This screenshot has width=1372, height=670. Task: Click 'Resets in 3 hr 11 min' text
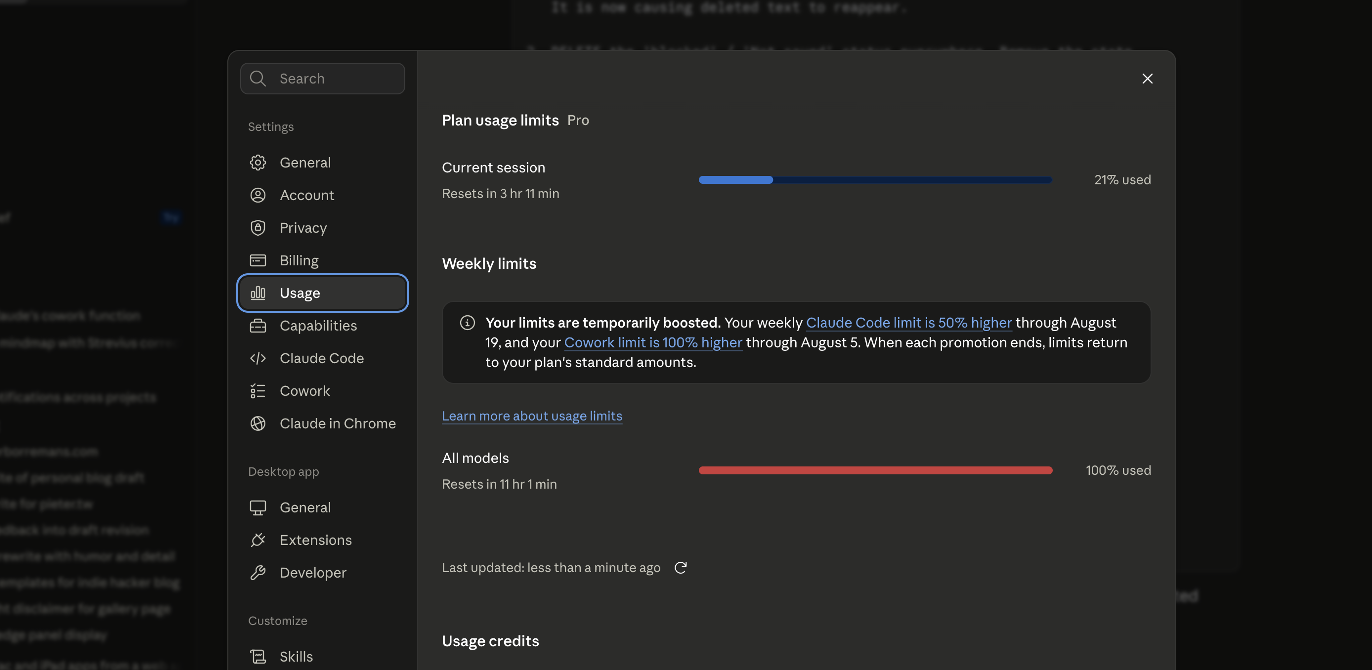coord(500,194)
